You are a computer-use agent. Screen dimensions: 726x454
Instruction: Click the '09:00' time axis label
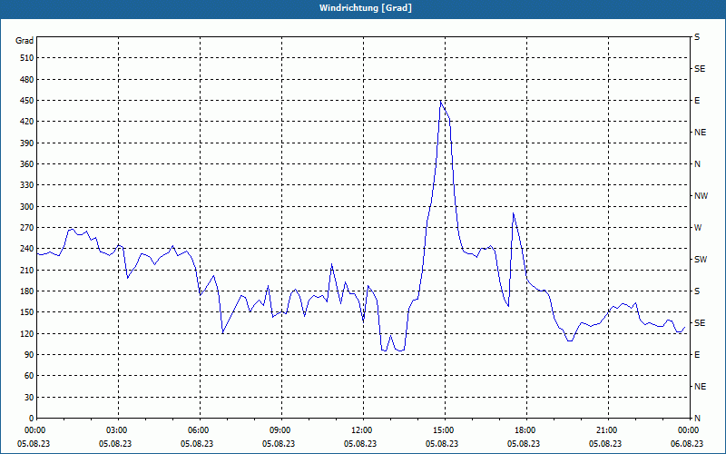[281, 430]
